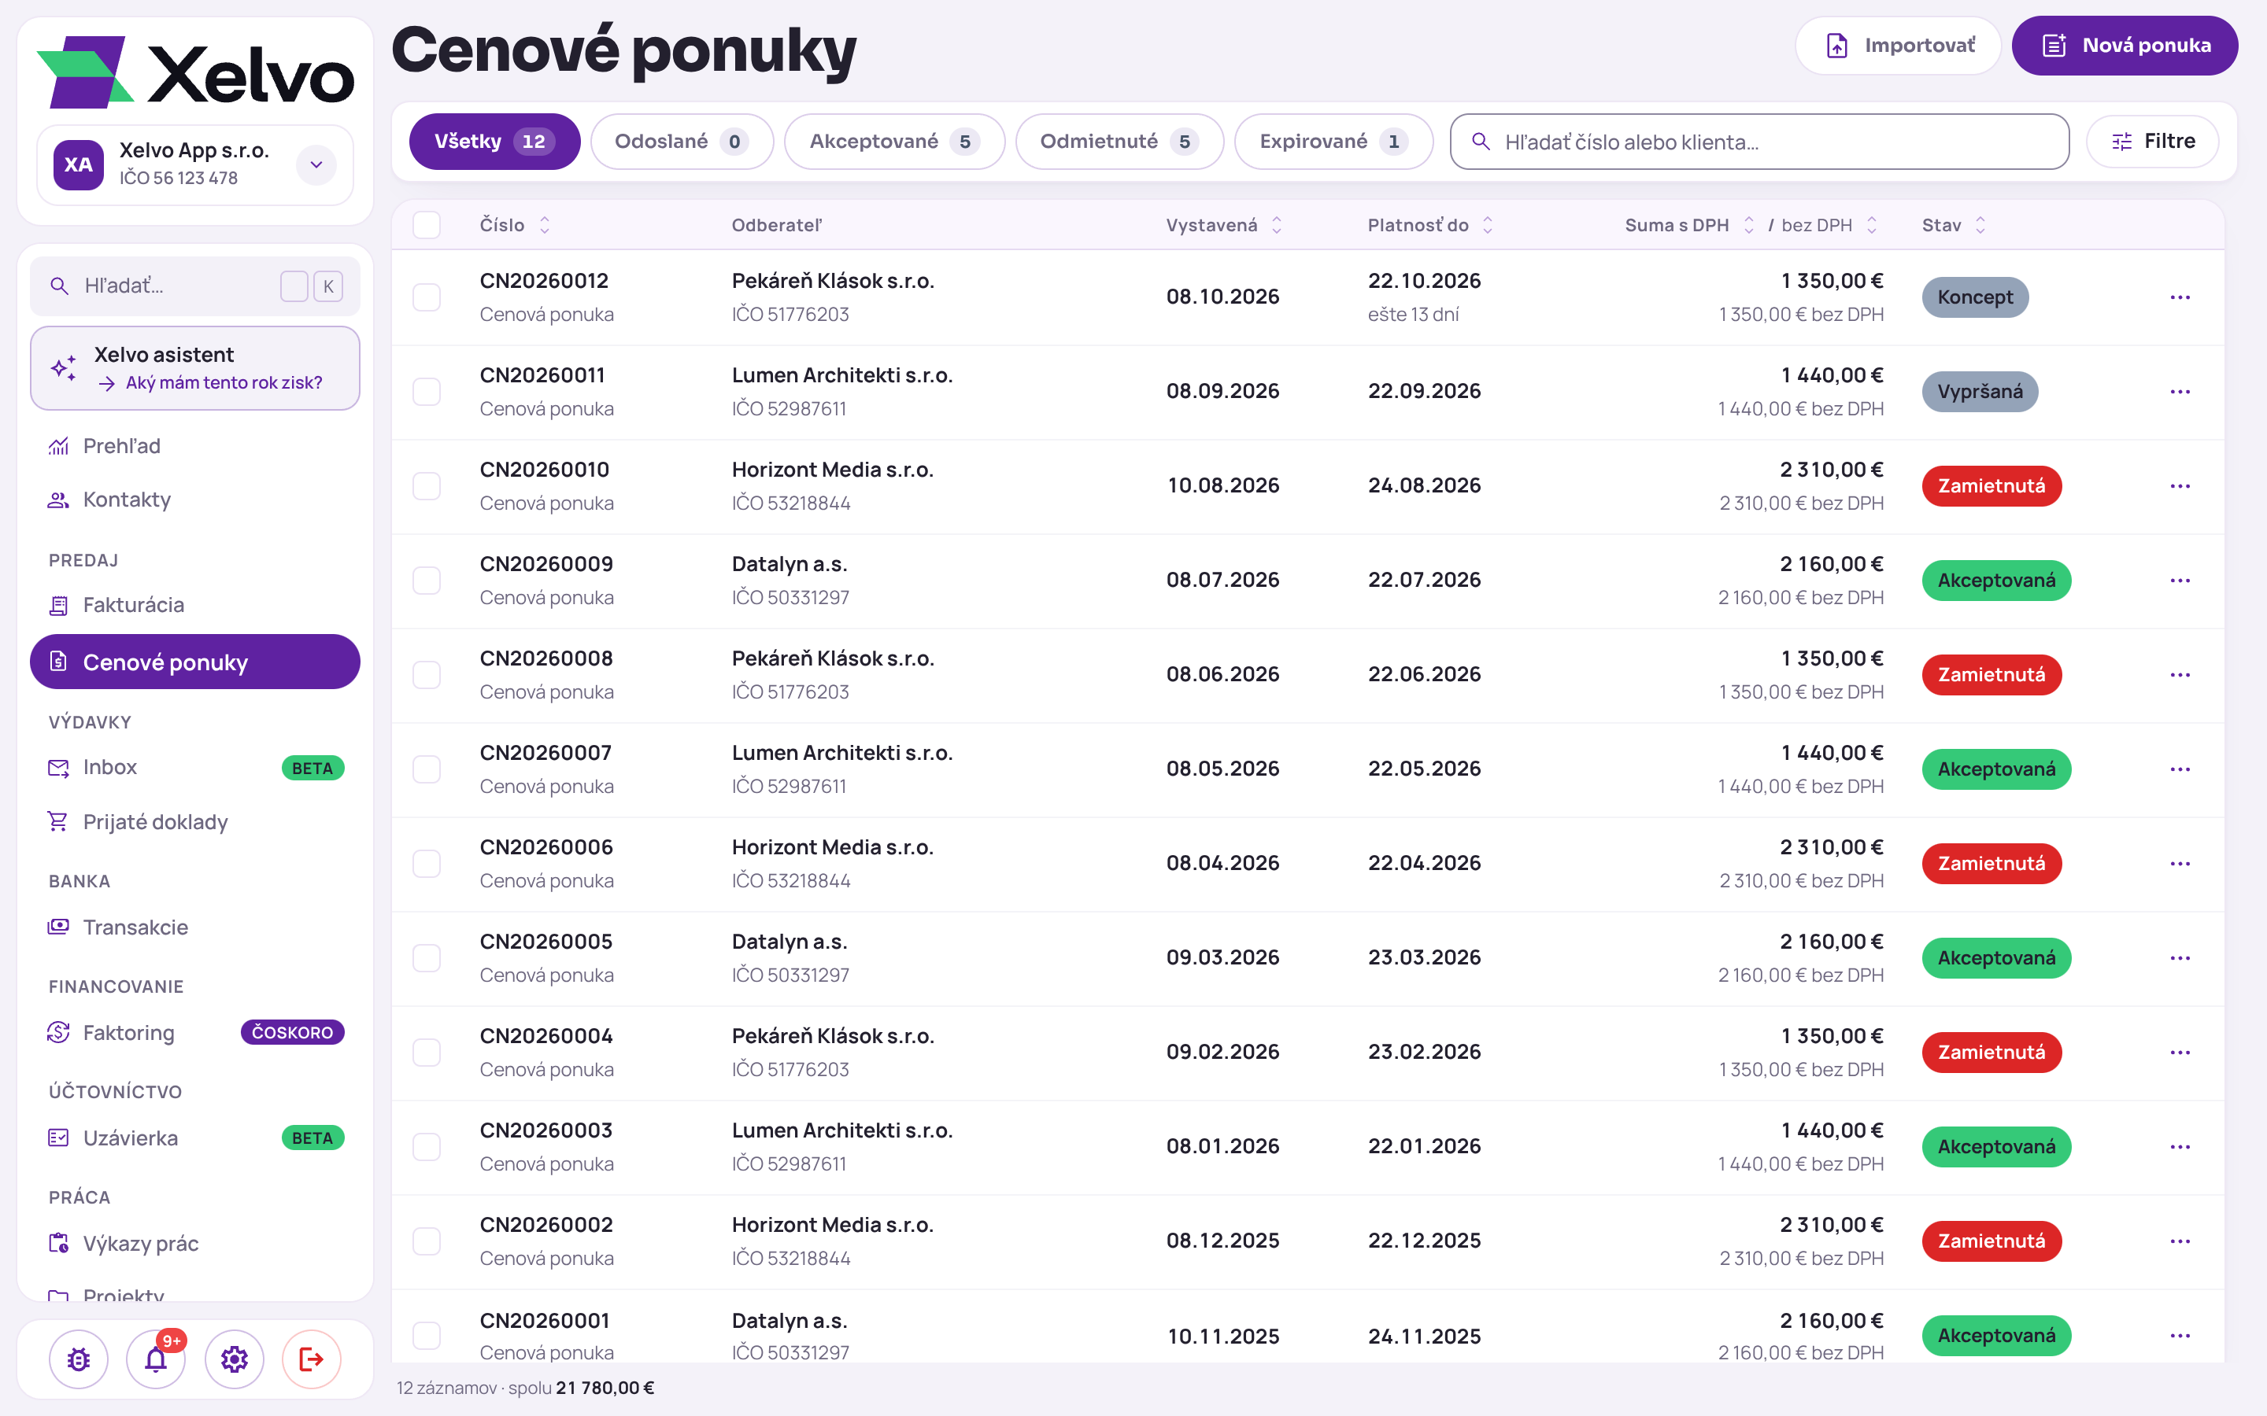Select checkbox for CN20260008 row

(x=426, y=674)
